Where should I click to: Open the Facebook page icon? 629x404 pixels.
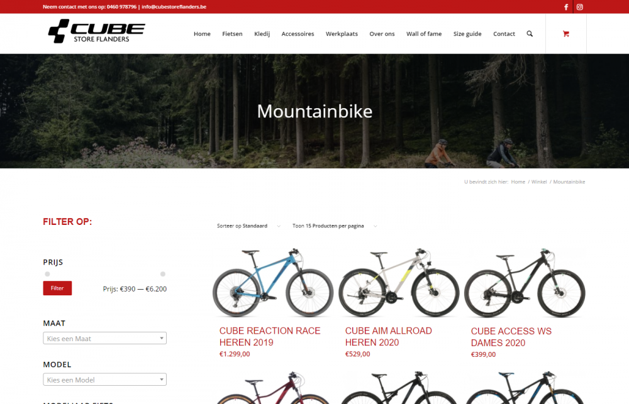(566, 7)
